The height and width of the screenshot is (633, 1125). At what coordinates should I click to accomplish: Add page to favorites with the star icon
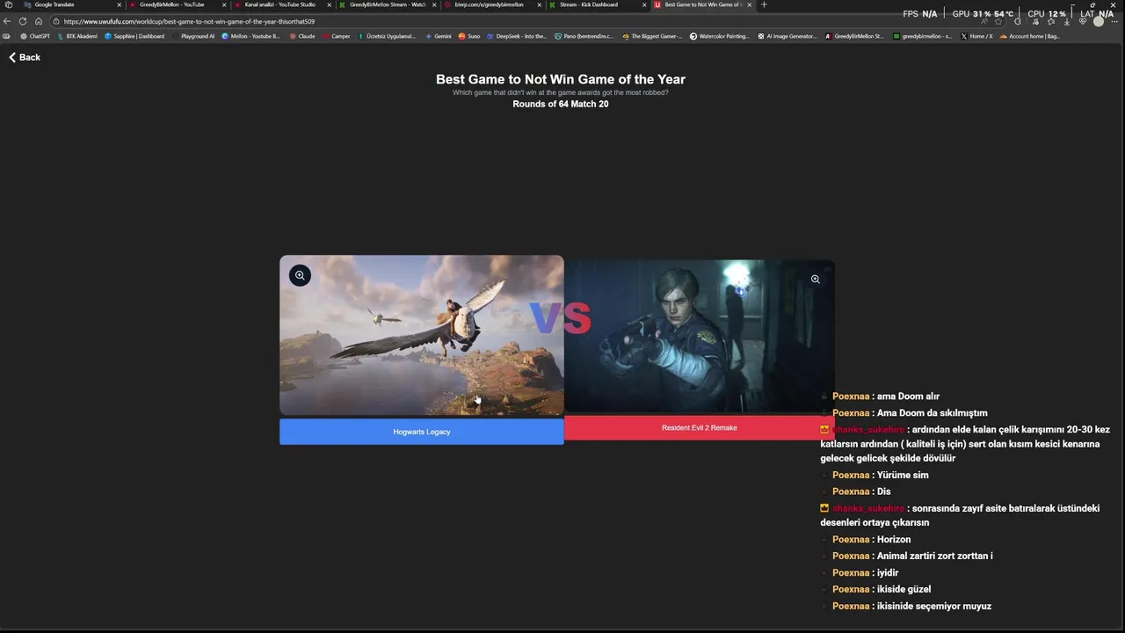click(998, 21)
